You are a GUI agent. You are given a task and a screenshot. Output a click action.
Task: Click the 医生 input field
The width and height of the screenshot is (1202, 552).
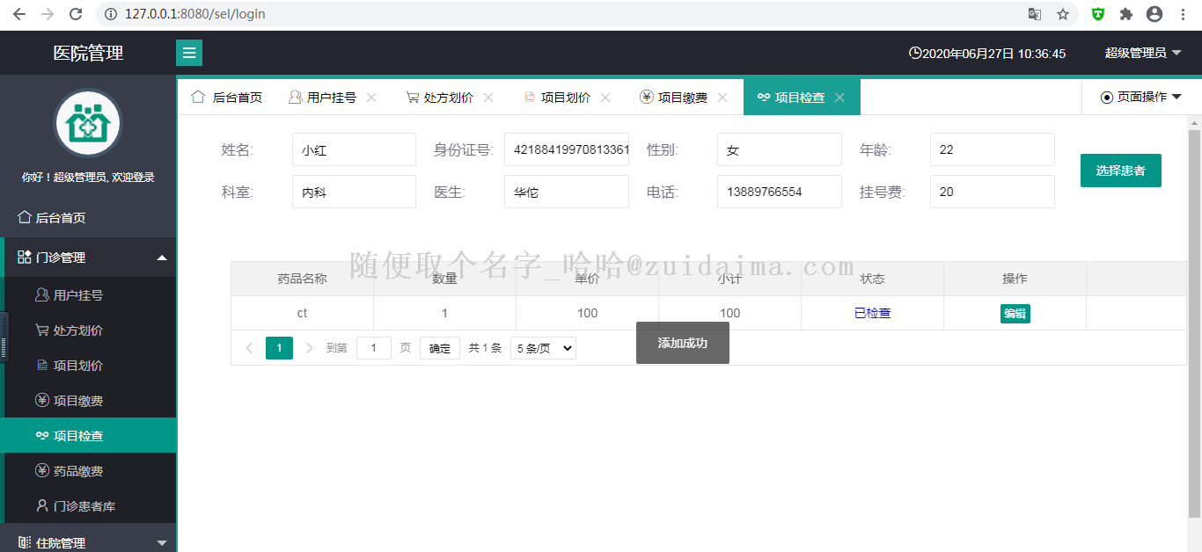pos(567,192)
